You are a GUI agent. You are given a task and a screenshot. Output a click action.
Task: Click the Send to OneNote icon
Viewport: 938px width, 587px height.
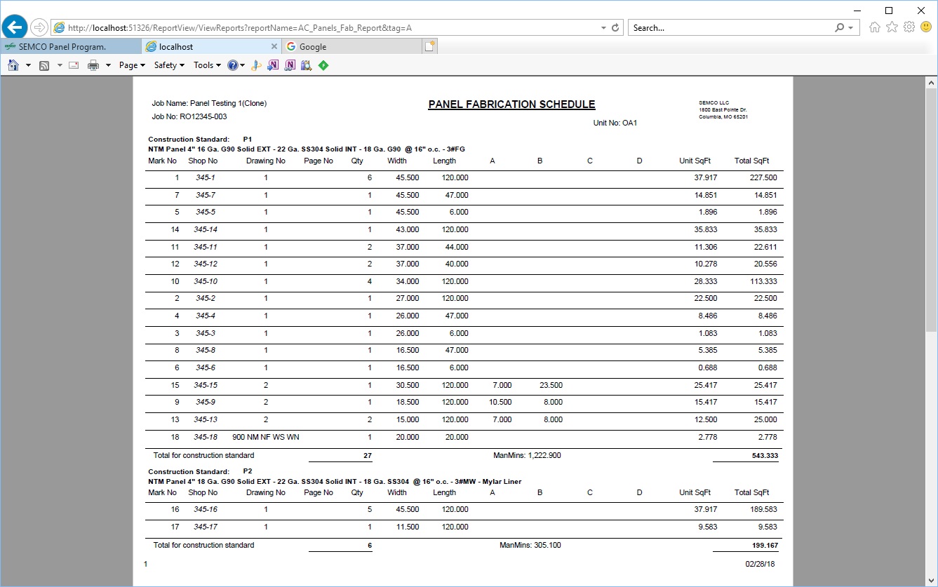273,65
